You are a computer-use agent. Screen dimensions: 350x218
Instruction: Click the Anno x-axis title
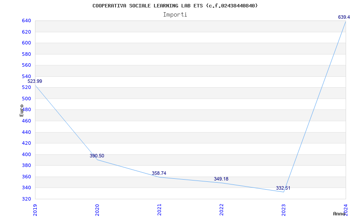point(339,214)
